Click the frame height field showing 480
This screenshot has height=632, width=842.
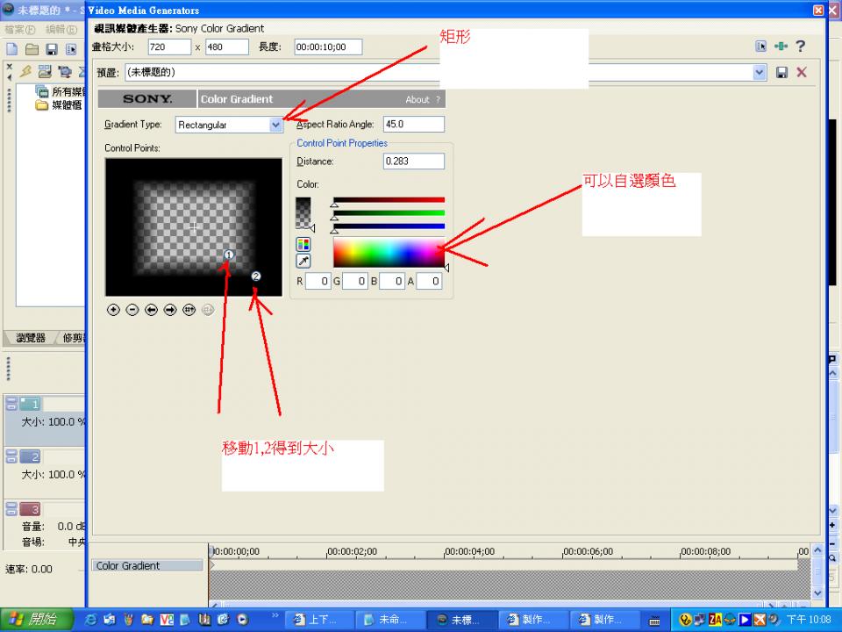point(227,47)
